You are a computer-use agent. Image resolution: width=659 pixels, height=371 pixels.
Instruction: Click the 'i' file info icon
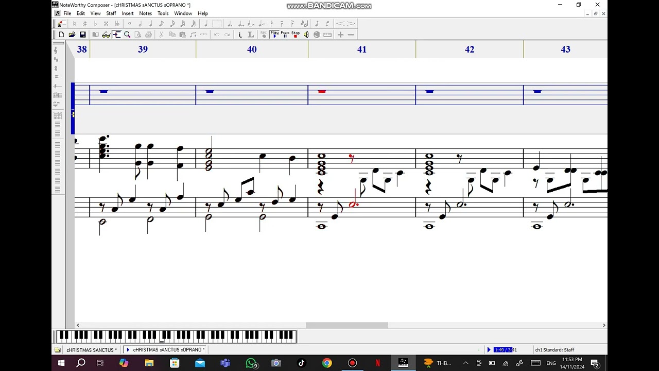(240, 35)
